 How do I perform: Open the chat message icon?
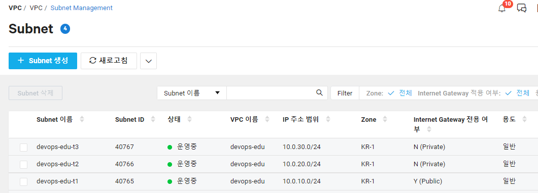522,8
